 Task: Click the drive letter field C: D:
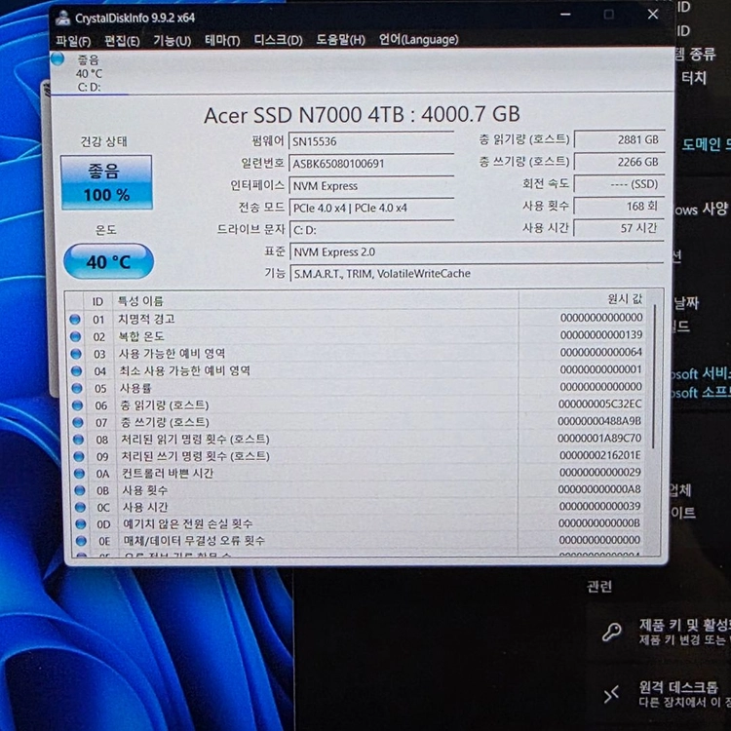371,230
